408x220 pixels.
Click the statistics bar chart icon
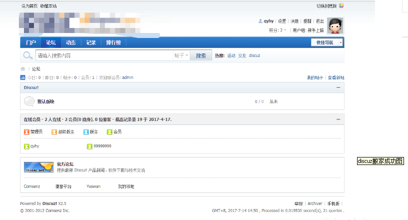(23, 77)
